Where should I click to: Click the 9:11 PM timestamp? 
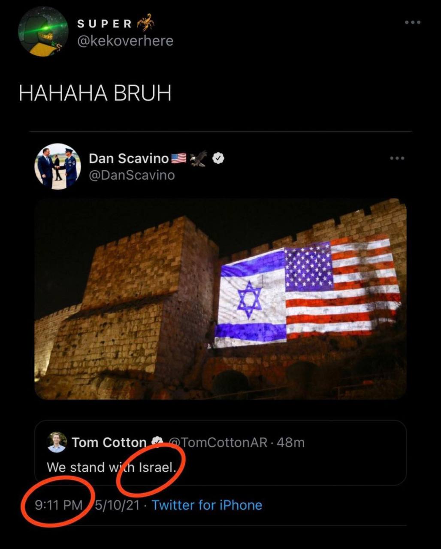point(59,505)
